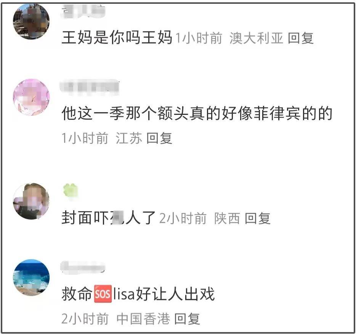Click 回复 on the 澳大利亚 comment
The height and width of the screenshot is (334, 356).
[x=301, y=38]
